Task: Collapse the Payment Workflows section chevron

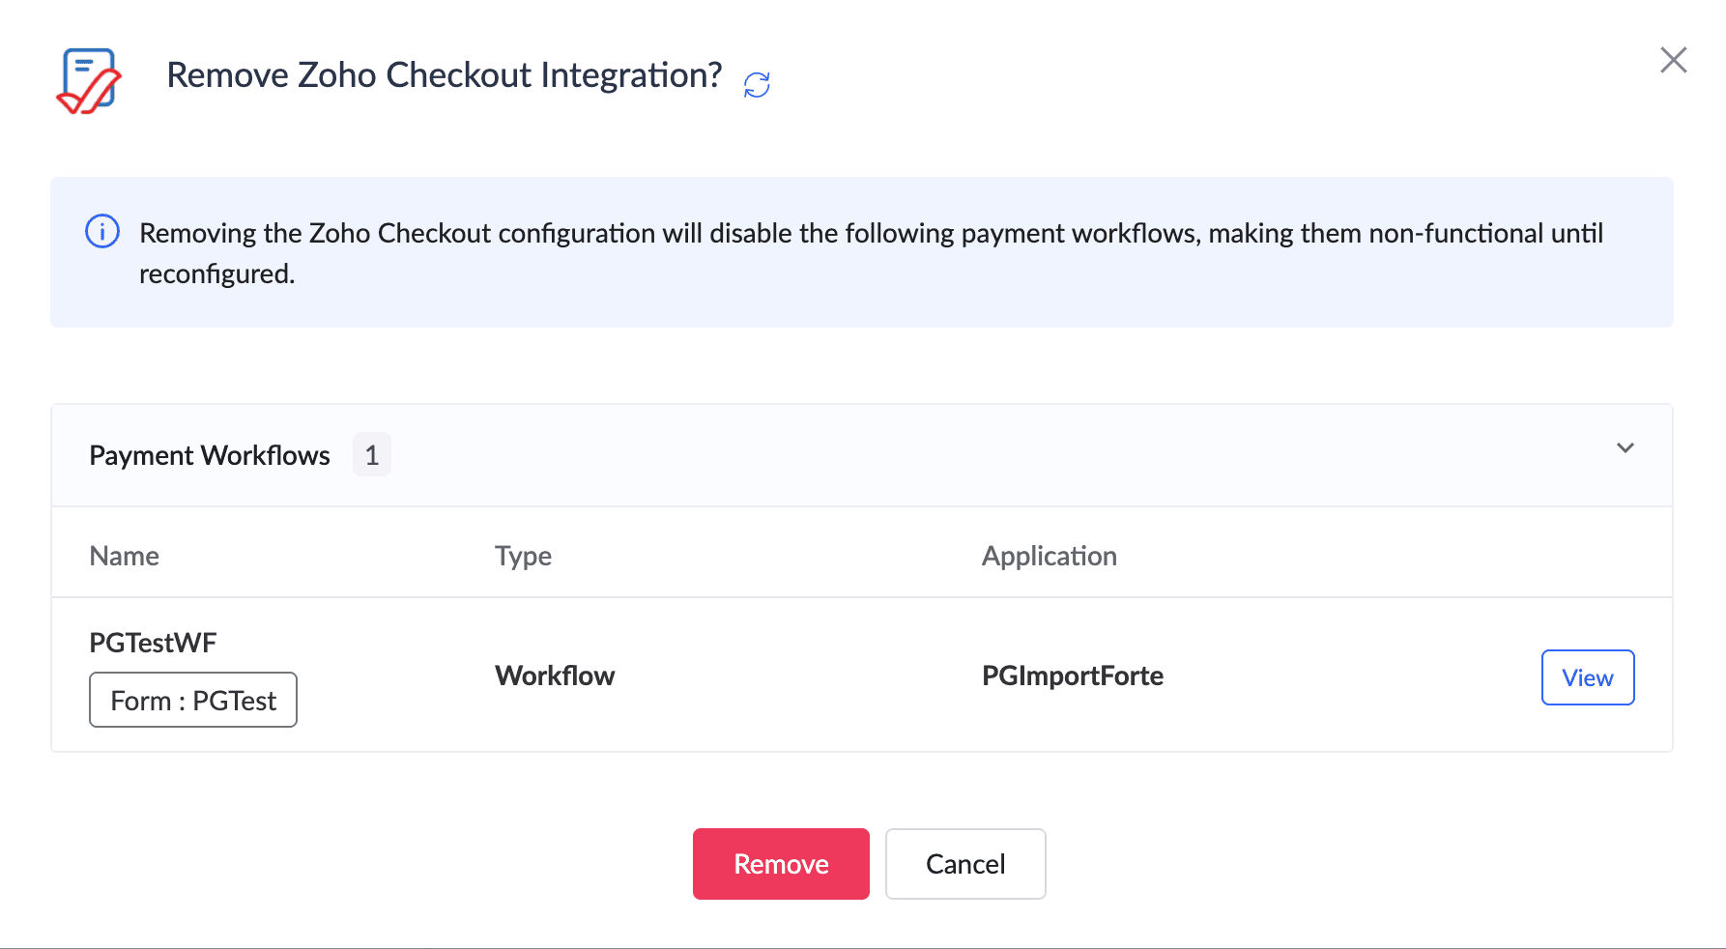Action: pyautogui.click(x=1625, y=448)
